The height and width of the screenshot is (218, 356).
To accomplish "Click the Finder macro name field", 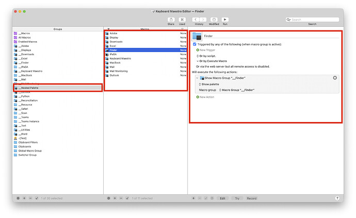I will [271, 36].
